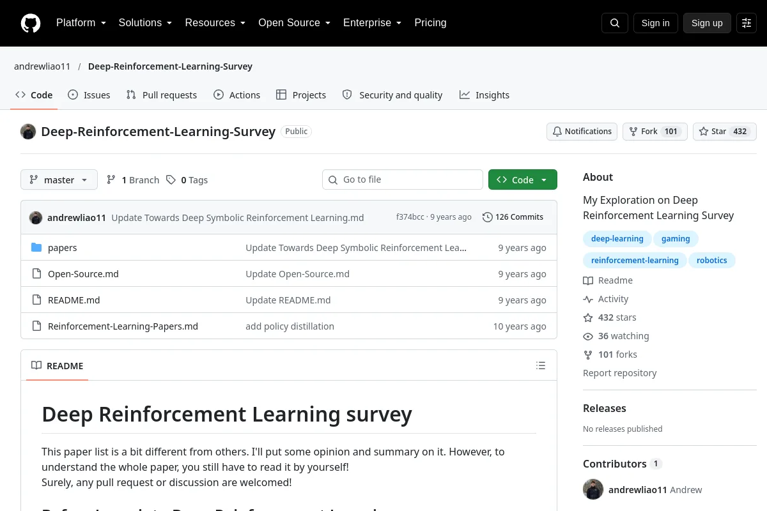Click the Deep-Reinforcement-Learning-Survey breadcrumb link
The image size is (767, 511).
(x=170, y=66)
